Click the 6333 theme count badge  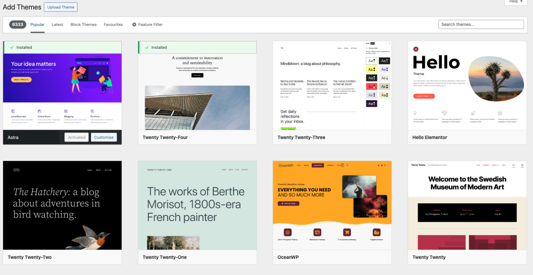18,24
